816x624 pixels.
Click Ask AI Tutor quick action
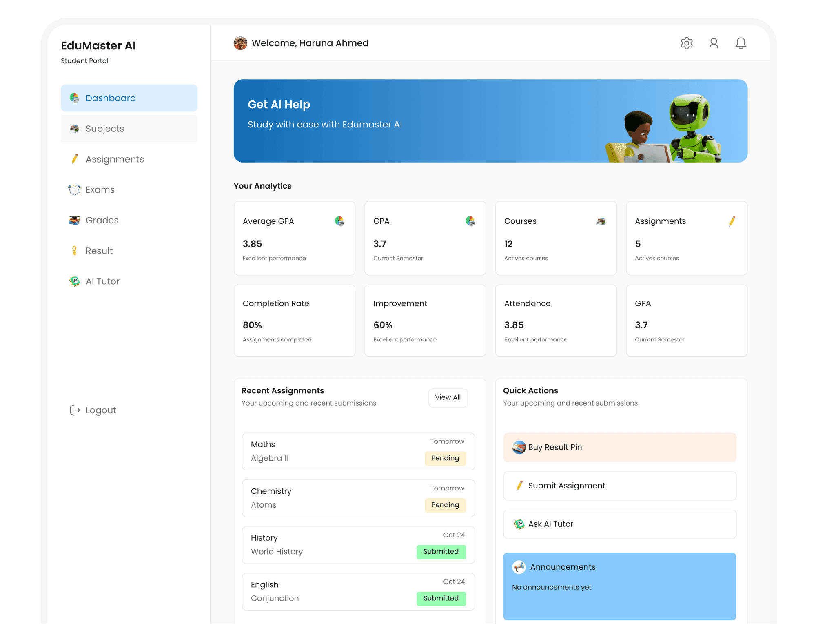click(x=619, y=524)
